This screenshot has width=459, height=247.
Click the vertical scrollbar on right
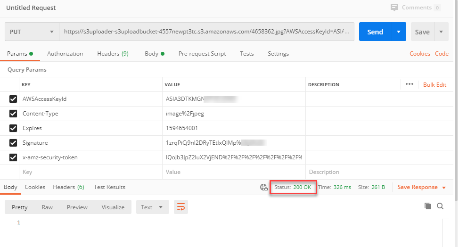click(x=456, y=101)
